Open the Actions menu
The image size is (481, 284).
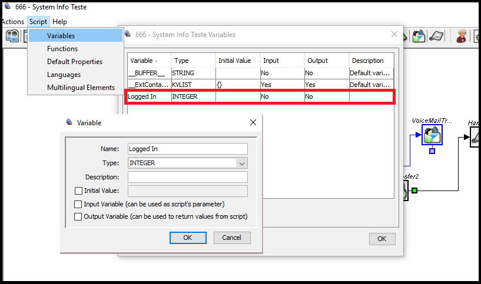[x=13, y=22]
